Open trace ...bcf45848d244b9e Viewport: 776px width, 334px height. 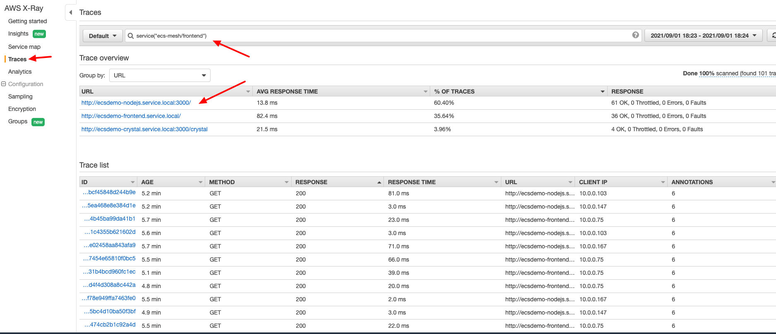[109, 192]
